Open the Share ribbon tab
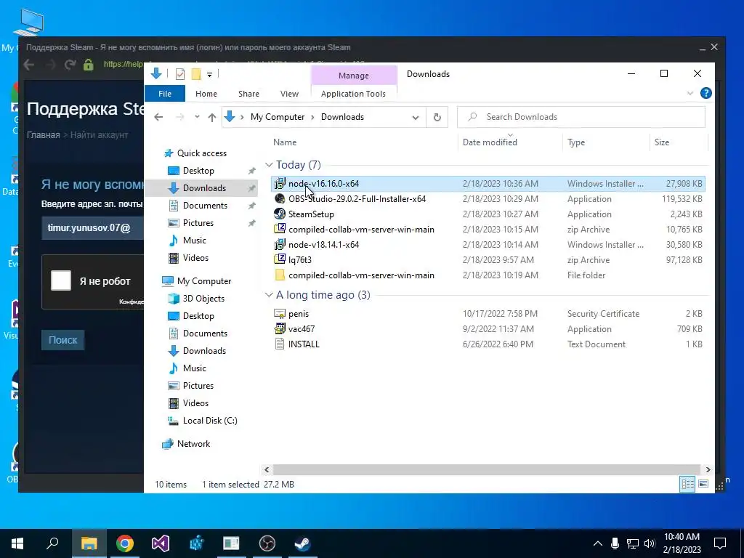The image size is (744, 558). coord(248,94)
